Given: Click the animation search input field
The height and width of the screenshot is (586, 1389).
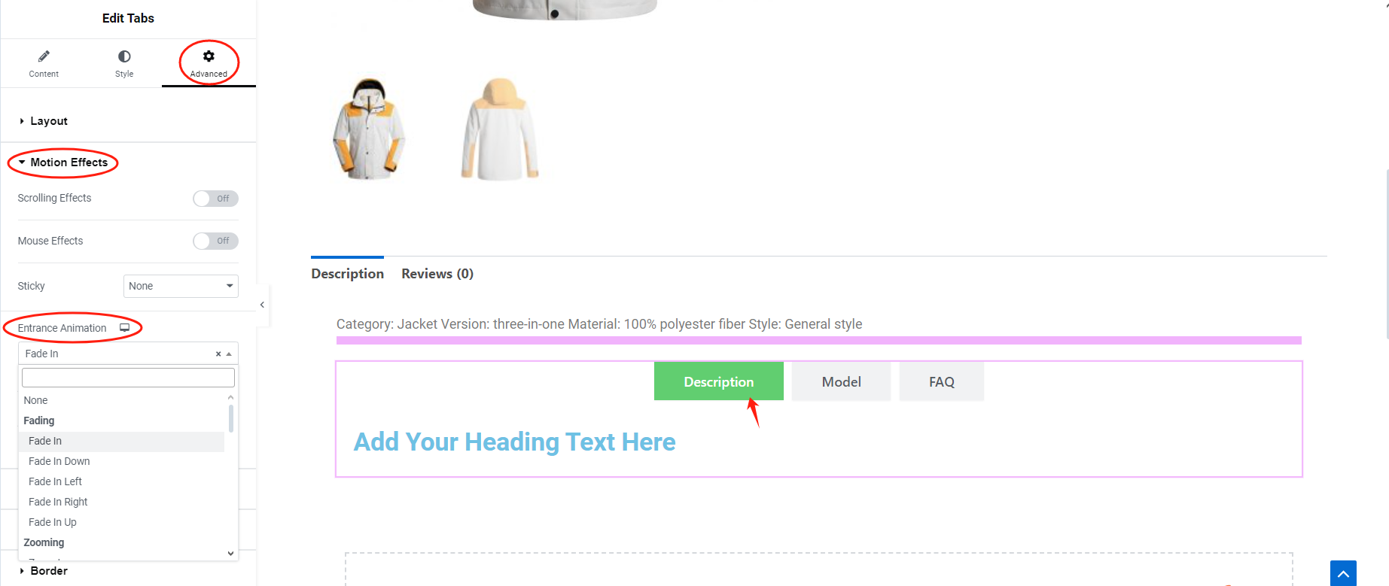Looking at the screenshot, I should coord(128,378).
